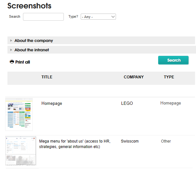Sort by the COMPANY column header
Screen dimensions: 196x169
coord(133,77)
